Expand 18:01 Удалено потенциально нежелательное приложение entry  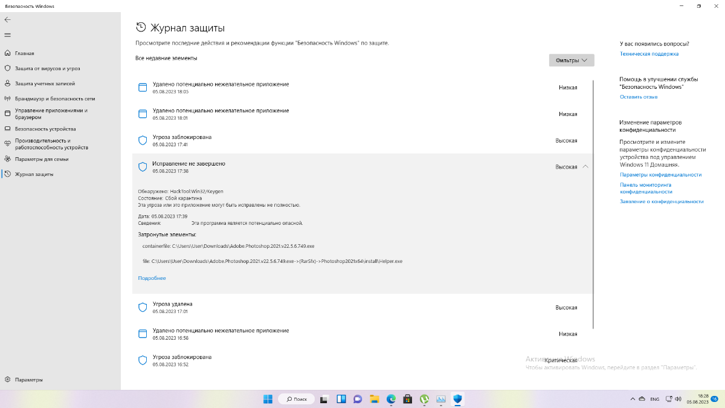[362, 114]
